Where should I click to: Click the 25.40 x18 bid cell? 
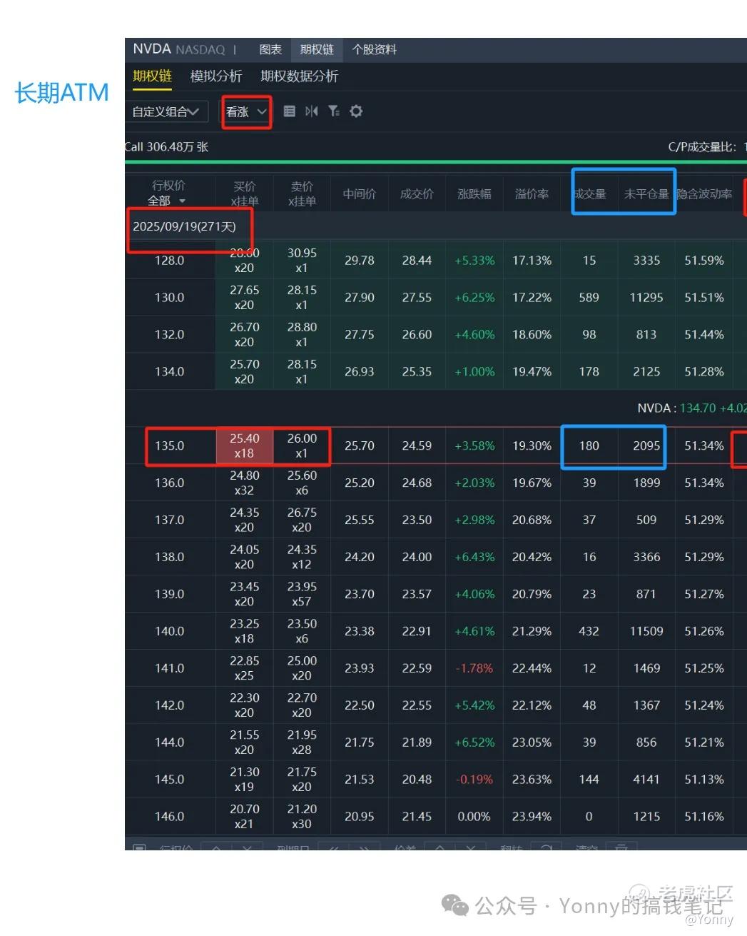click(245, 446)
